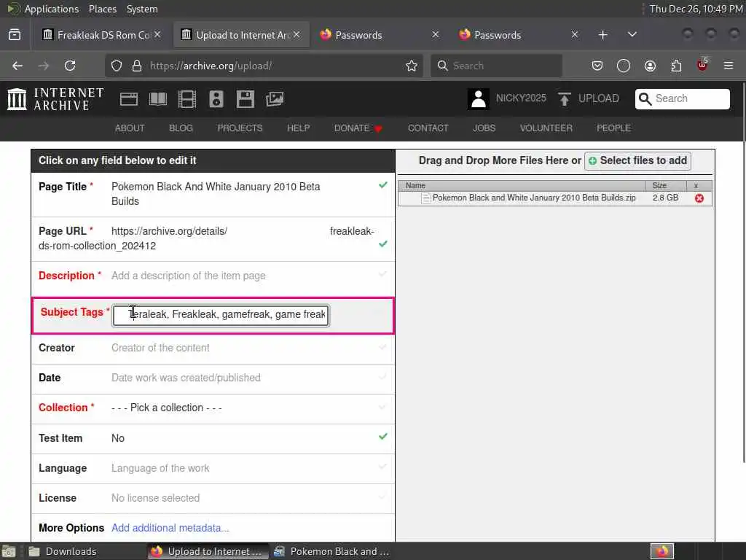Open the Pocket save icon
The width and height of the screenshot is (746, 560).
click(x=597, y=66)
